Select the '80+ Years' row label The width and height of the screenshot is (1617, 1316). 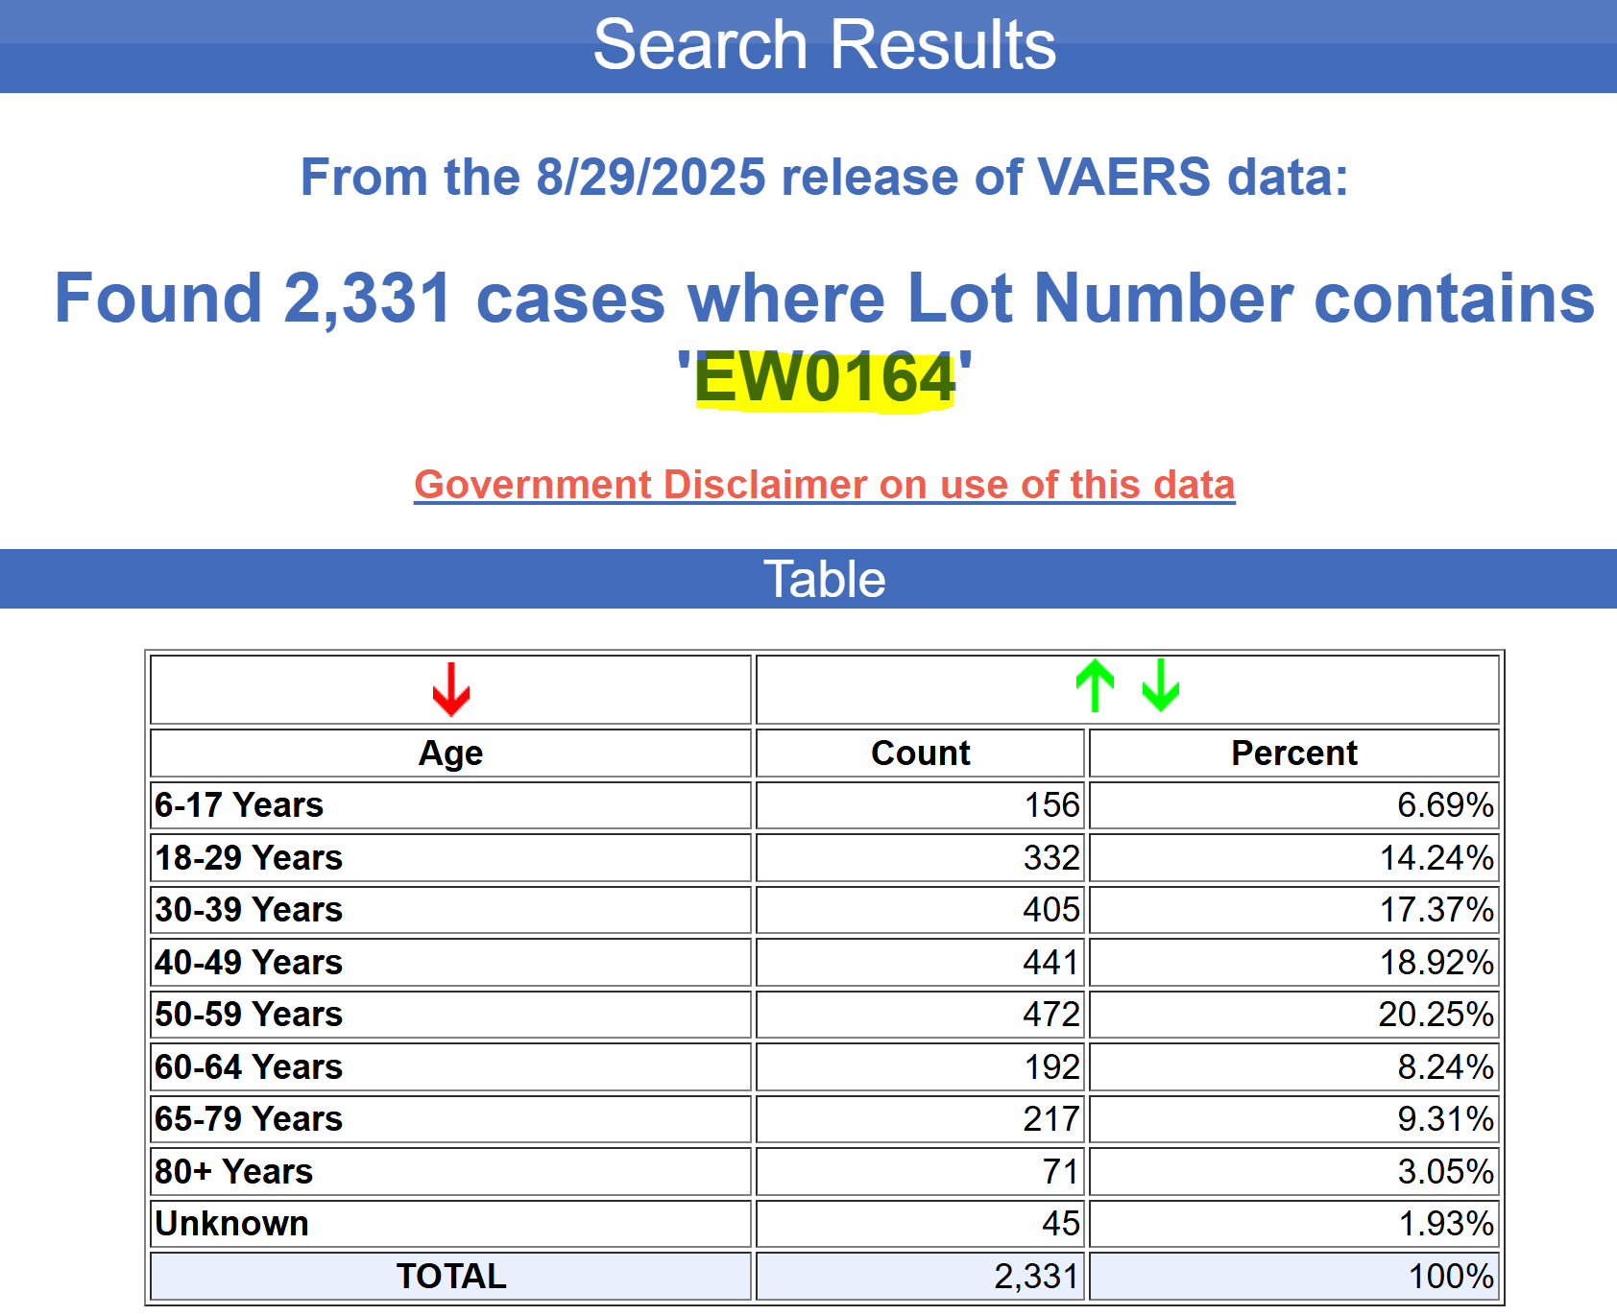(234, 1172)
